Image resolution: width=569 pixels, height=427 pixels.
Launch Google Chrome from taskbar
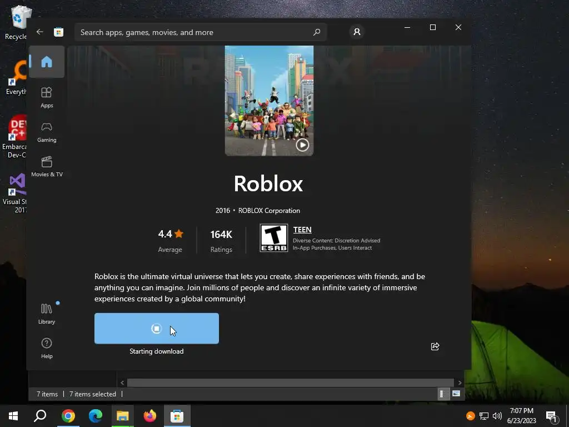pos(68,416)
